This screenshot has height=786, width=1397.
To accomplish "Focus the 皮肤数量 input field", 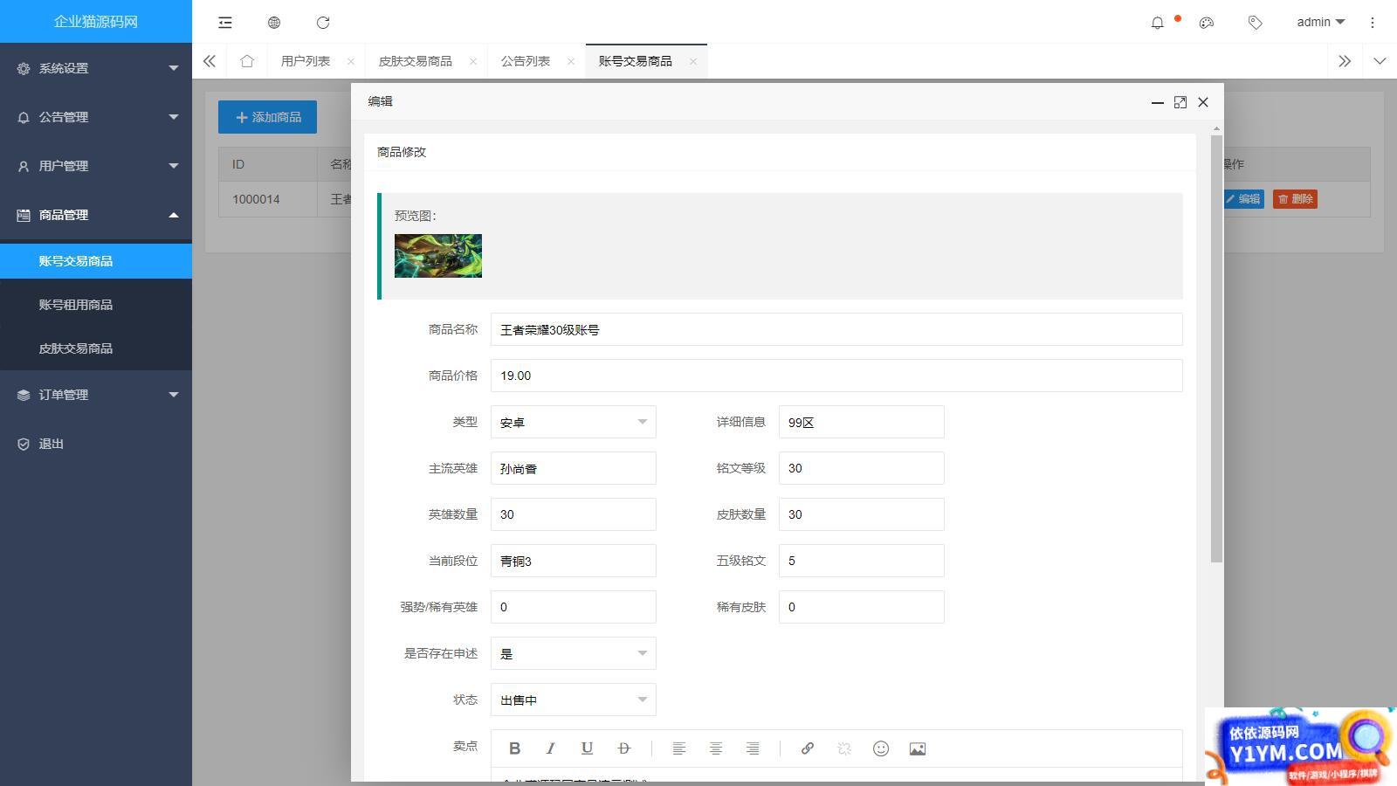I will [x=862, y=514].
